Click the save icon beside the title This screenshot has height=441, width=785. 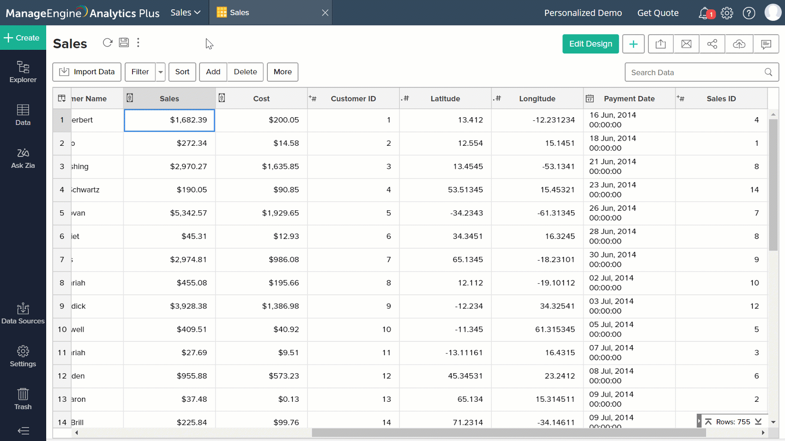(124, 43)
